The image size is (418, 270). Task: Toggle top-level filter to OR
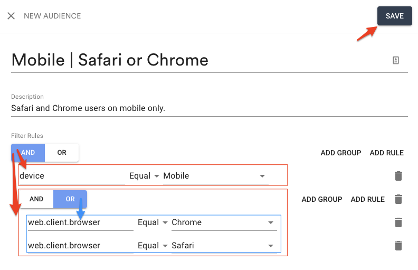point(62,153)
